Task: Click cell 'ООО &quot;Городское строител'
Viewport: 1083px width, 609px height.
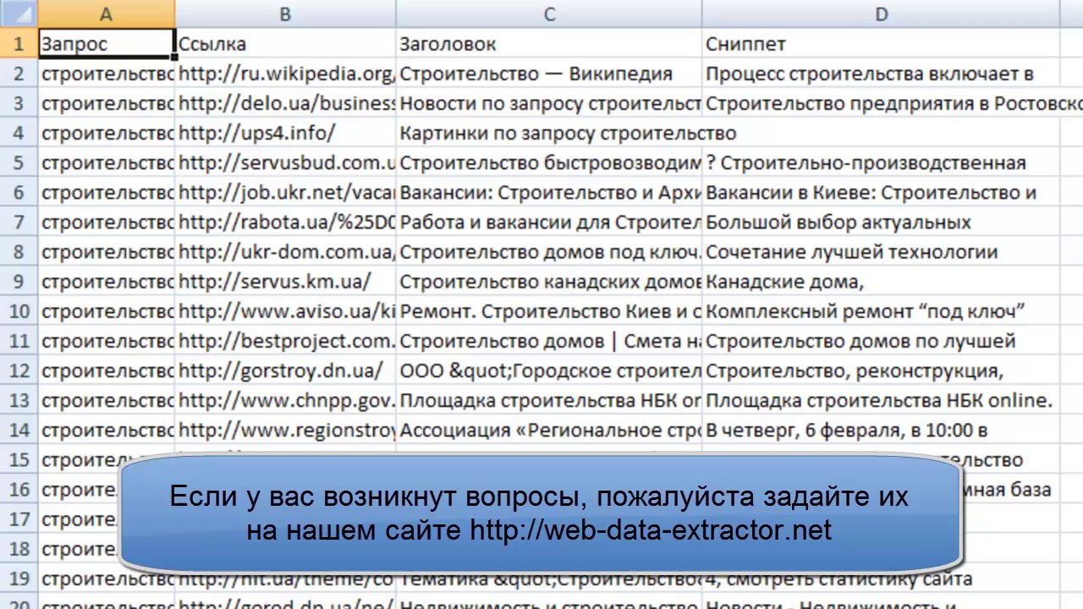Action: (x=549, y=370)
